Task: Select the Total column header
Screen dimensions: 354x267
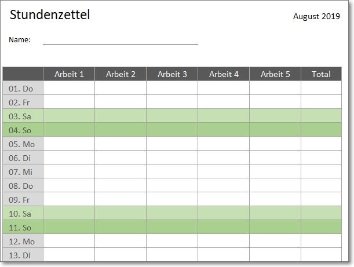Action: [321, 74]
